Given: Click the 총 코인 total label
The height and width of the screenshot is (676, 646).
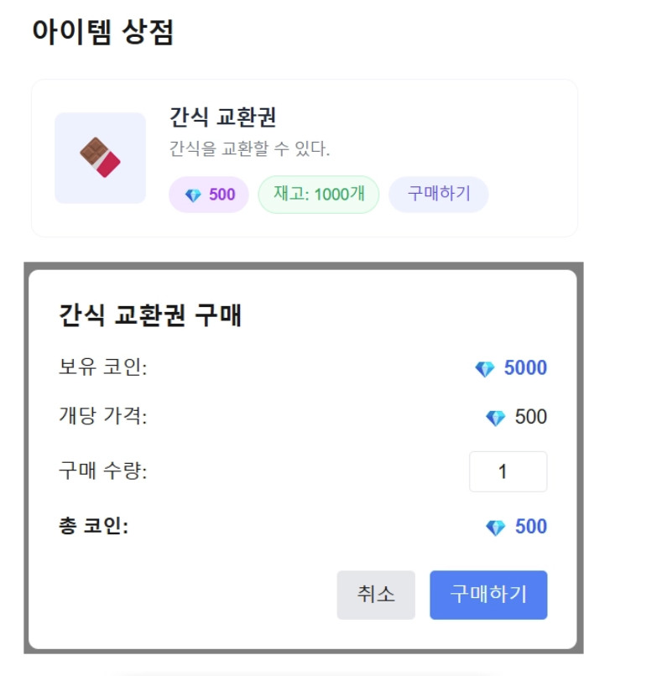Looking at the screenshot, I should point(94,526).
